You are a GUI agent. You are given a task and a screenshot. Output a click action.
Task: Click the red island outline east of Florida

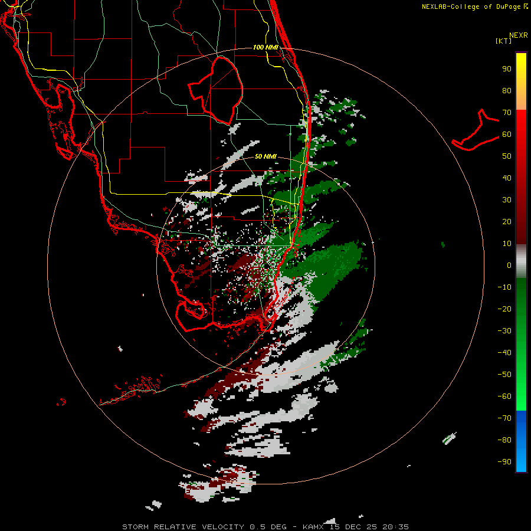click(476, 130)
